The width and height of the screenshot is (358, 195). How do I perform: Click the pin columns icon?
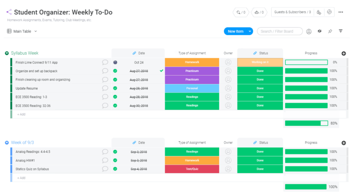pyautogui.click(x=330, y=31)
